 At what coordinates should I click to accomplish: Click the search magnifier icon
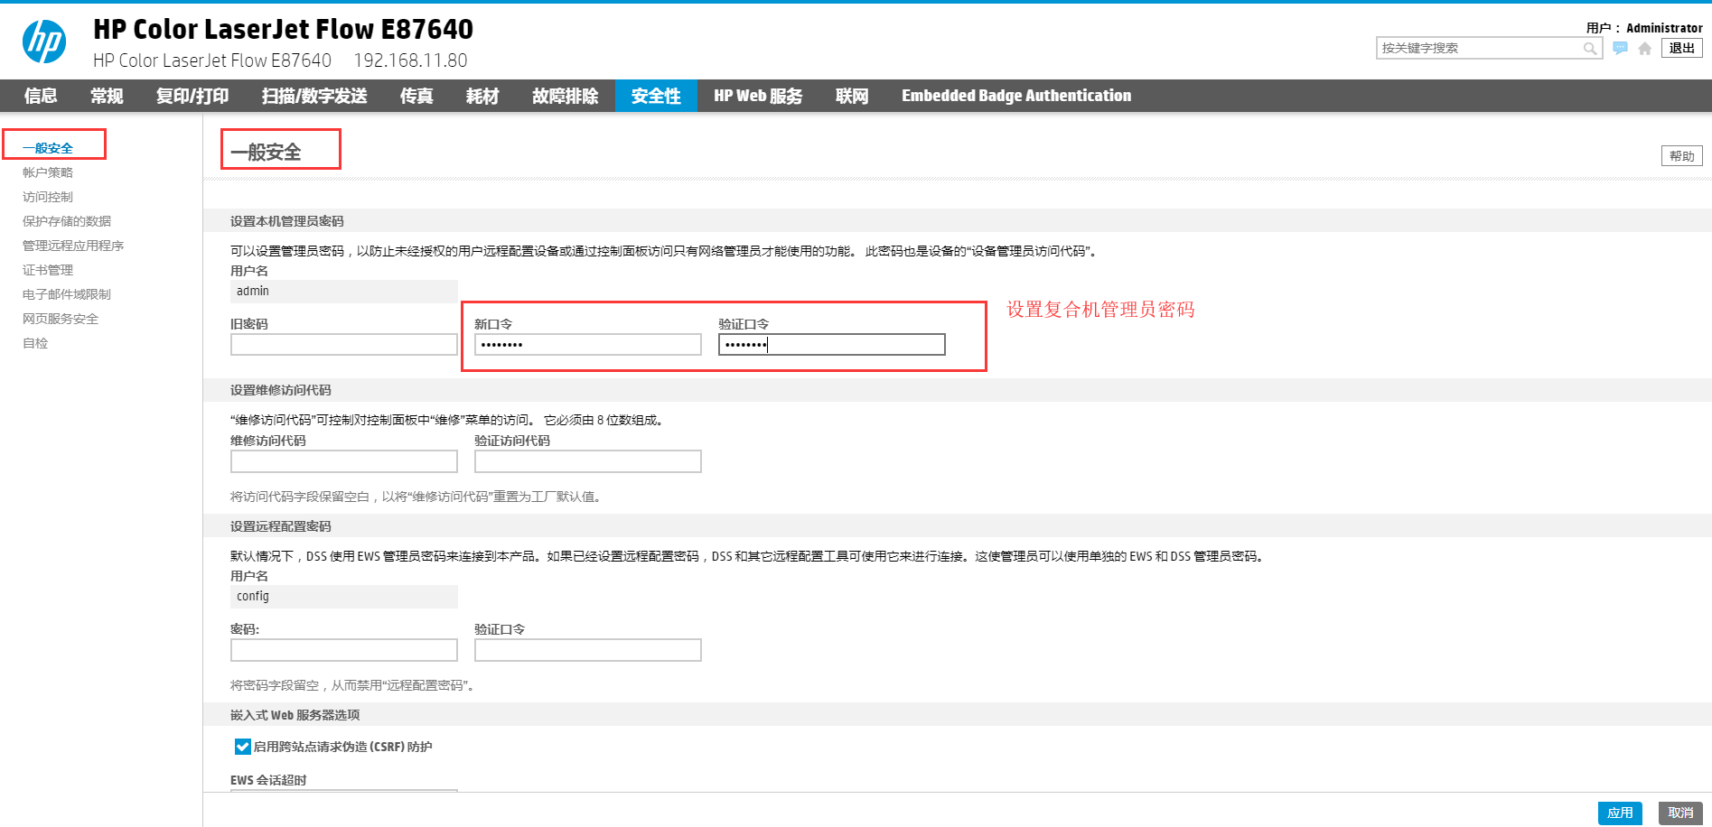[1589, 49]
